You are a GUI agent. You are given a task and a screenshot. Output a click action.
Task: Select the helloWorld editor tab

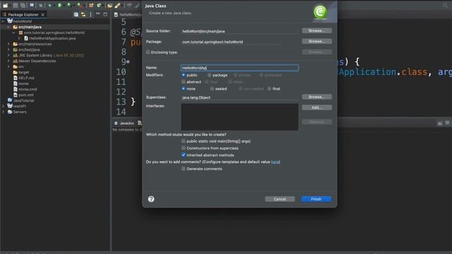[x=128, y=14]
